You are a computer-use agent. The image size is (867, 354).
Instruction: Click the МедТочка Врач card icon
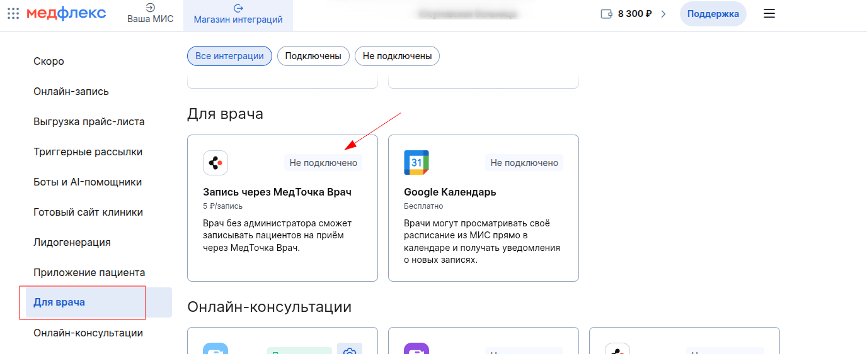pos(215,163)
